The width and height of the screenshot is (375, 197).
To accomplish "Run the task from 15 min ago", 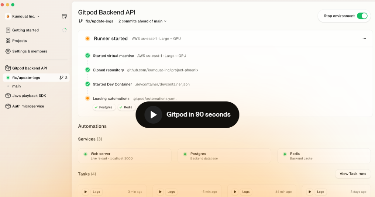I will (x=160, y=192).
